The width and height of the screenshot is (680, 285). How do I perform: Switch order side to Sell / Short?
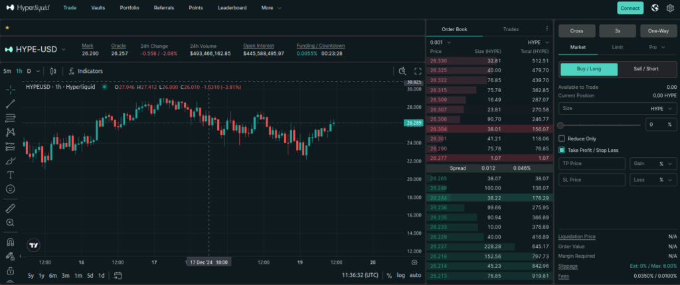647,70
